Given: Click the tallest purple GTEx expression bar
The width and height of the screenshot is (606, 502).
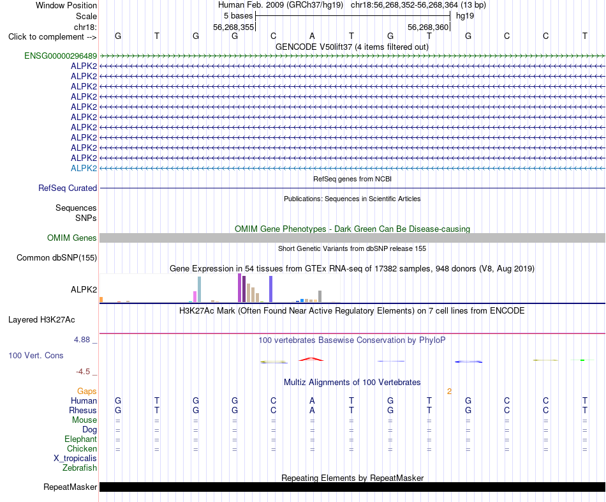Looking at the screenshot, I should 240,287.
